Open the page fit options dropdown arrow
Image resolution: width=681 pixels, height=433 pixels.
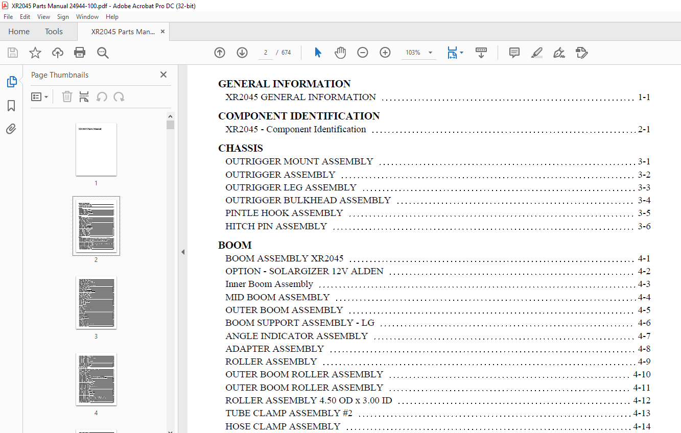pyautogui.click(x=462, y=53)
